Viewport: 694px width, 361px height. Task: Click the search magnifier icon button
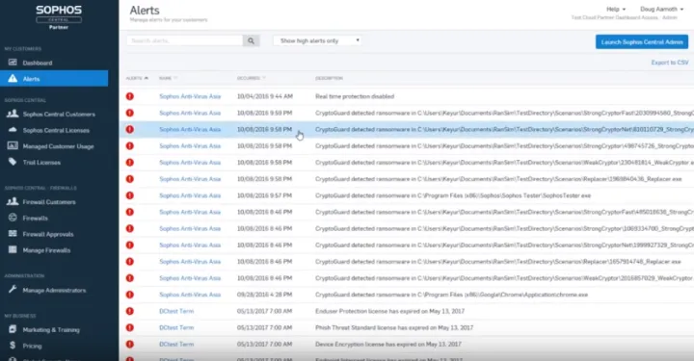[x=251, y=40]
